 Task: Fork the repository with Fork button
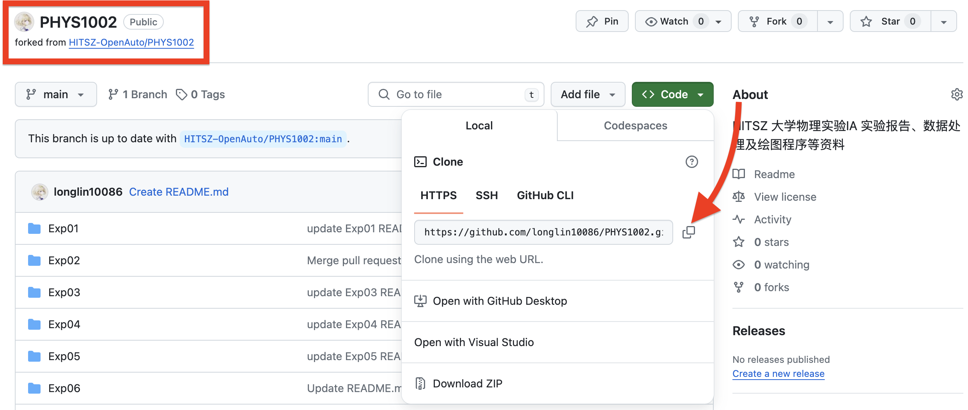778,21
